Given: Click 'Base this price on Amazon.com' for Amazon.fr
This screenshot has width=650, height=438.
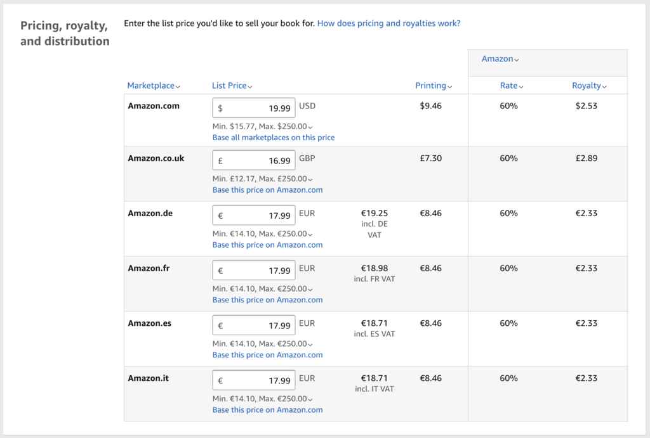Looking at the screenshot, I should coord(267,300).
